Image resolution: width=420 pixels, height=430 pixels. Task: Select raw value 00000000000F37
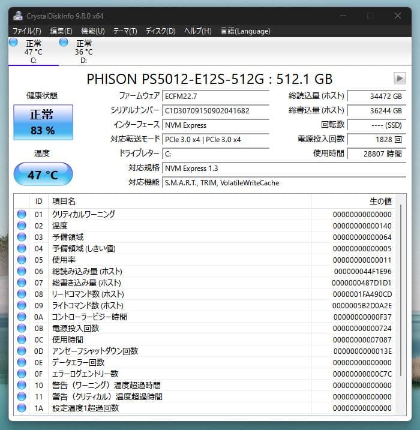[362, 317]
